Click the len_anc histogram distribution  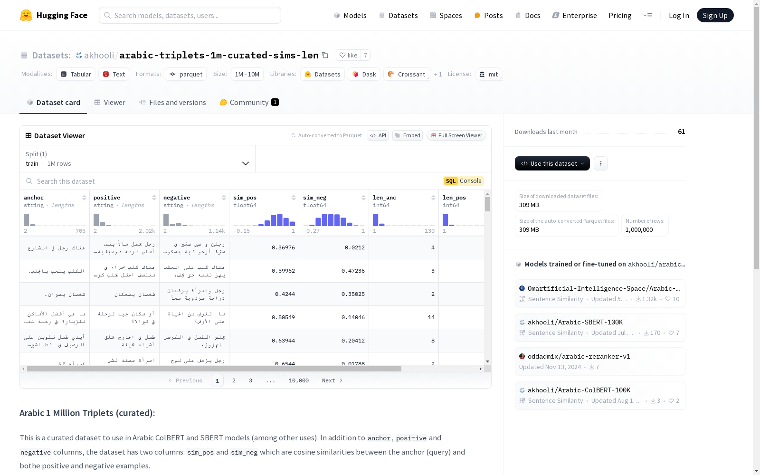pyautogui.click(x=404, y=220)
